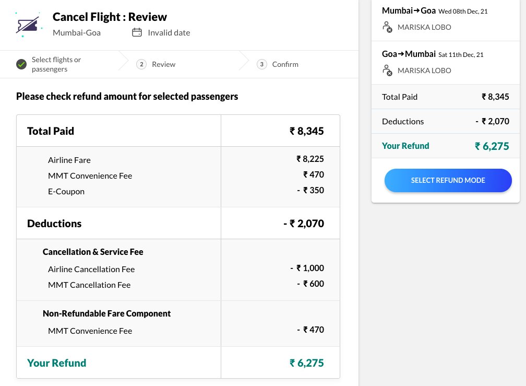This screenshot has width=526, height=386.
Task: Click the Cancellation & Service Fee subheading
Action: pyautogui.click(x=93, y=252)
